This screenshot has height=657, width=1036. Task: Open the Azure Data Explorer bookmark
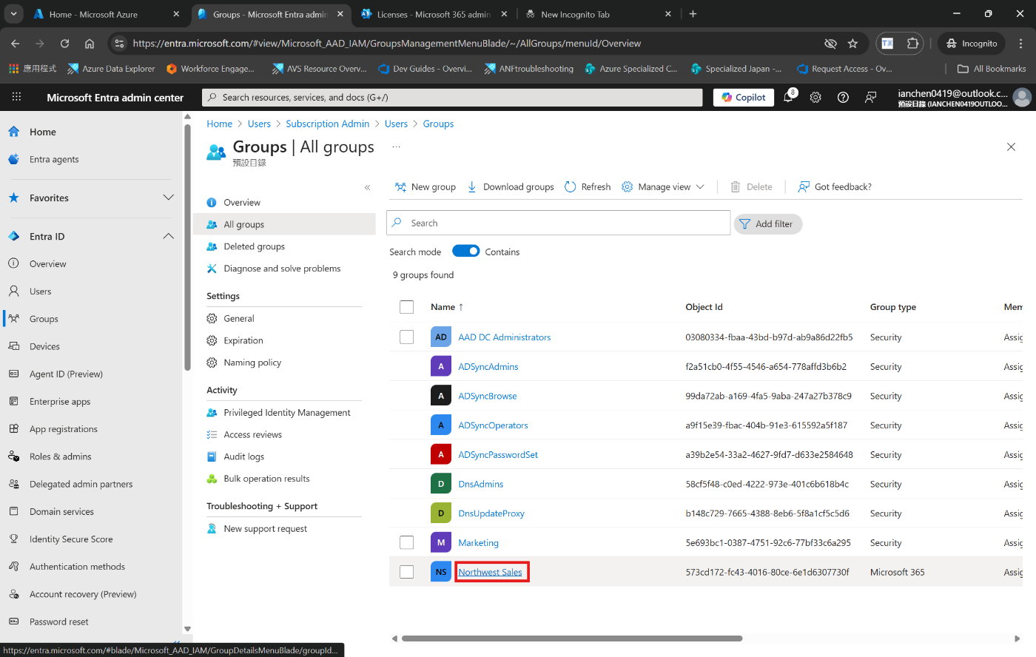(111, 69)
